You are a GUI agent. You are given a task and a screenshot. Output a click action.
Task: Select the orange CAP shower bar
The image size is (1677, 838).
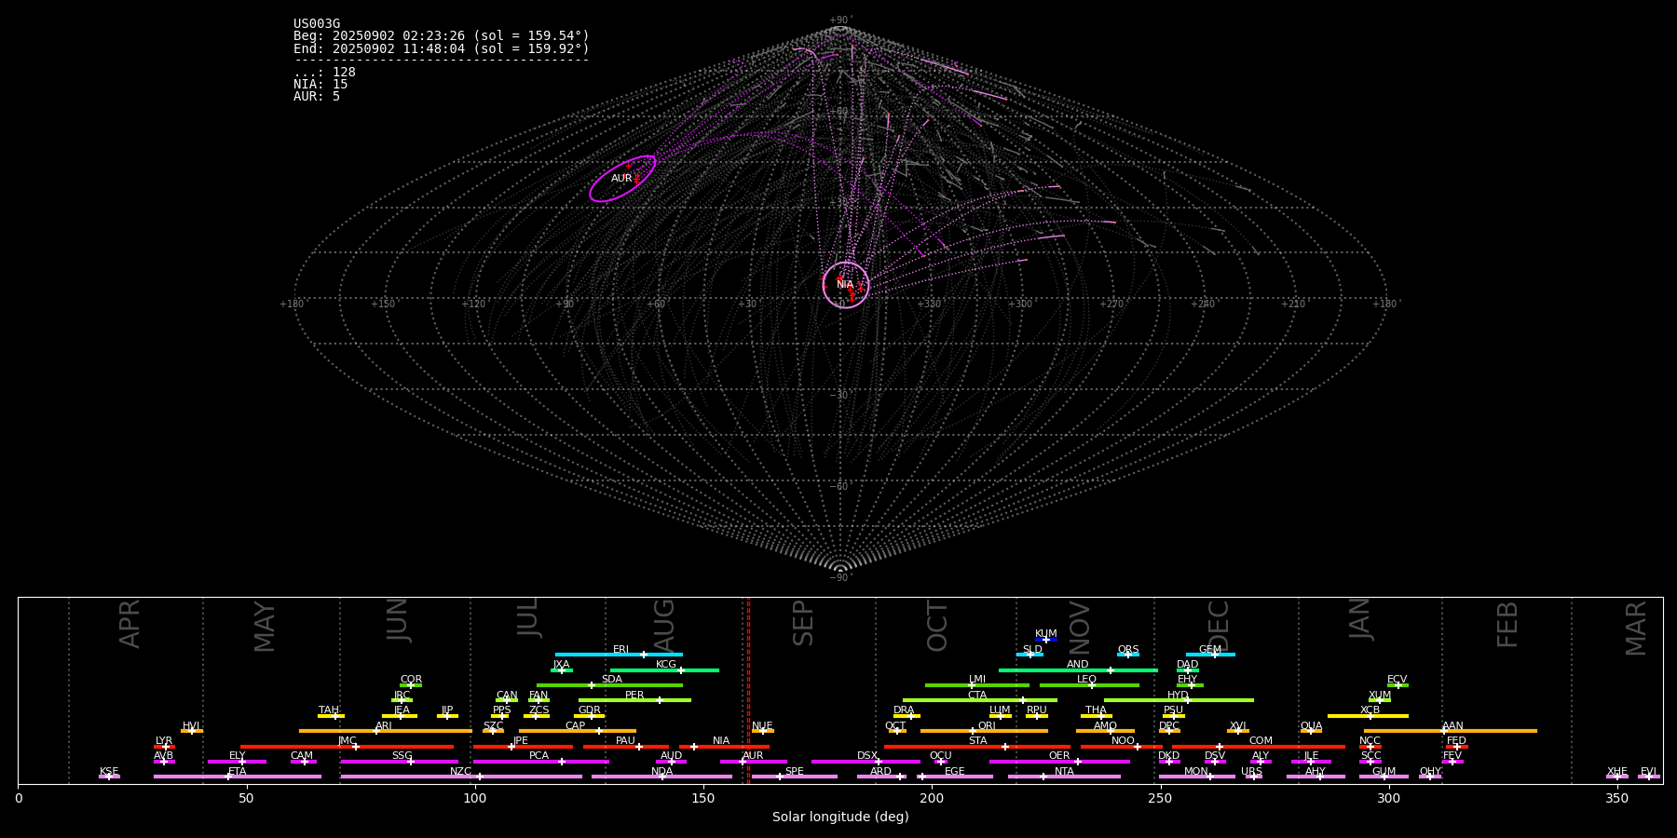point(578,731)
